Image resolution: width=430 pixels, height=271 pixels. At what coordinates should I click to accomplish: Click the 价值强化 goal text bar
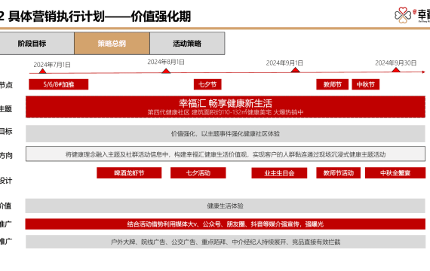tap(226, 133)
